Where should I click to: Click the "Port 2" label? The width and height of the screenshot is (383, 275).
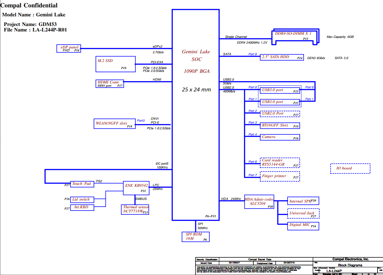(x=252, y=111)
